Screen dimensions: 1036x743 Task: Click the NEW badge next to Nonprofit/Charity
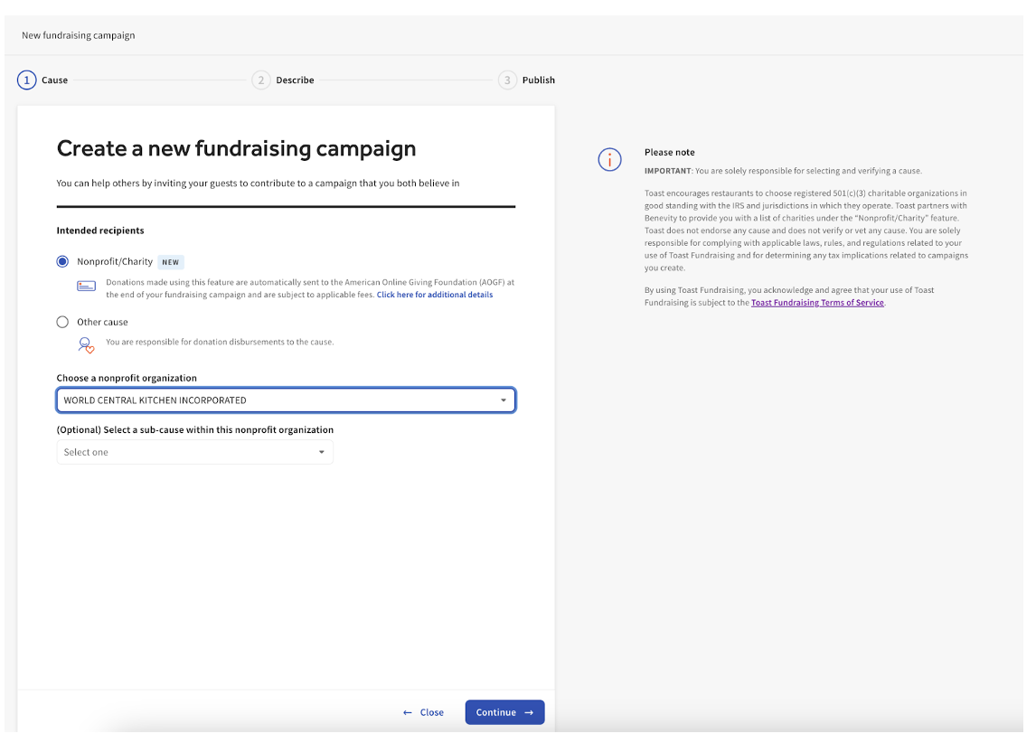171,262
